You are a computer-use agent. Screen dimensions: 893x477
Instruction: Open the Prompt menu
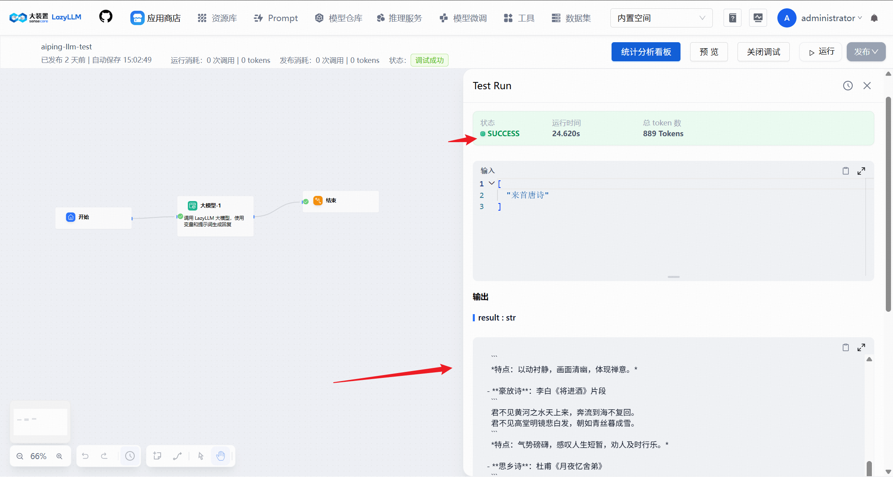276,18
